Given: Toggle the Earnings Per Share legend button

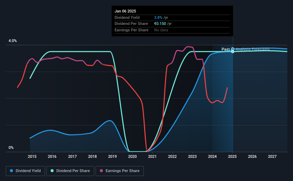Looking at the screenshot, I should (120, 171).
